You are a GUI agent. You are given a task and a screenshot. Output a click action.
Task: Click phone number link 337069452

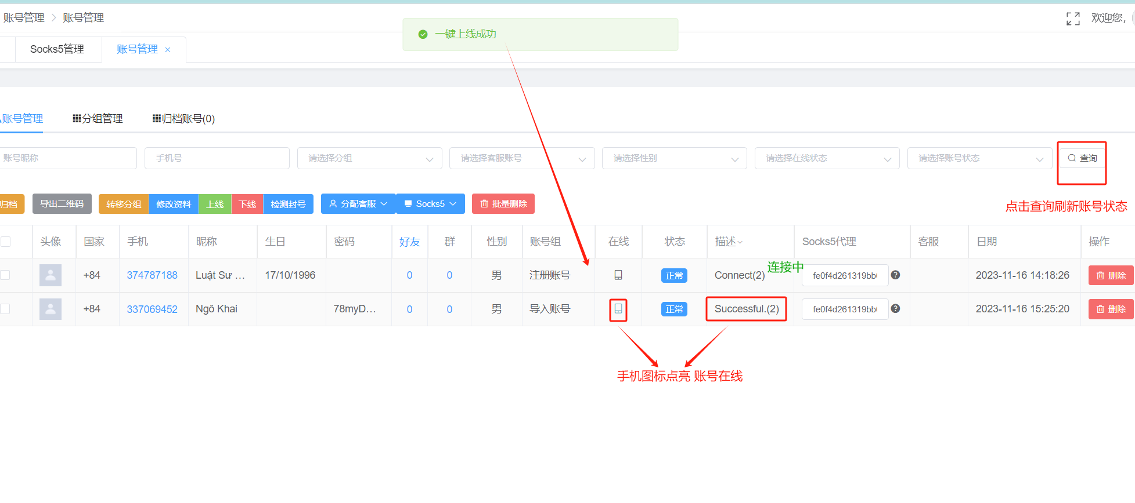[152, 309]
